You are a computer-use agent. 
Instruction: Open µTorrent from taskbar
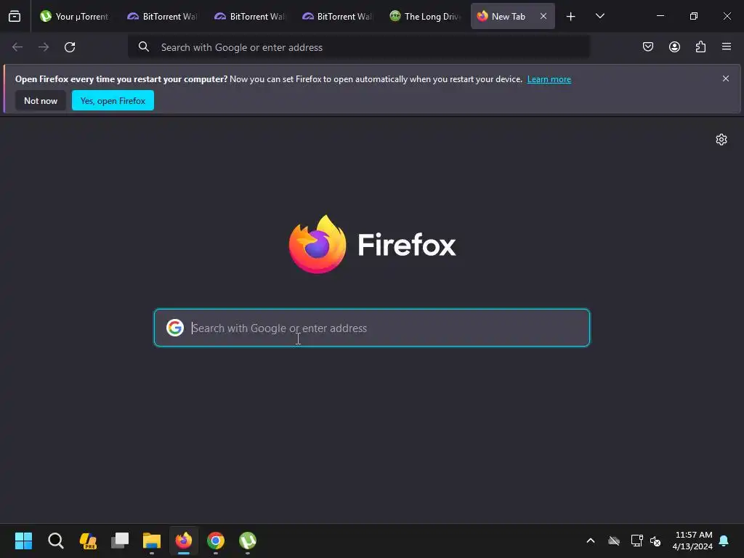248,541
